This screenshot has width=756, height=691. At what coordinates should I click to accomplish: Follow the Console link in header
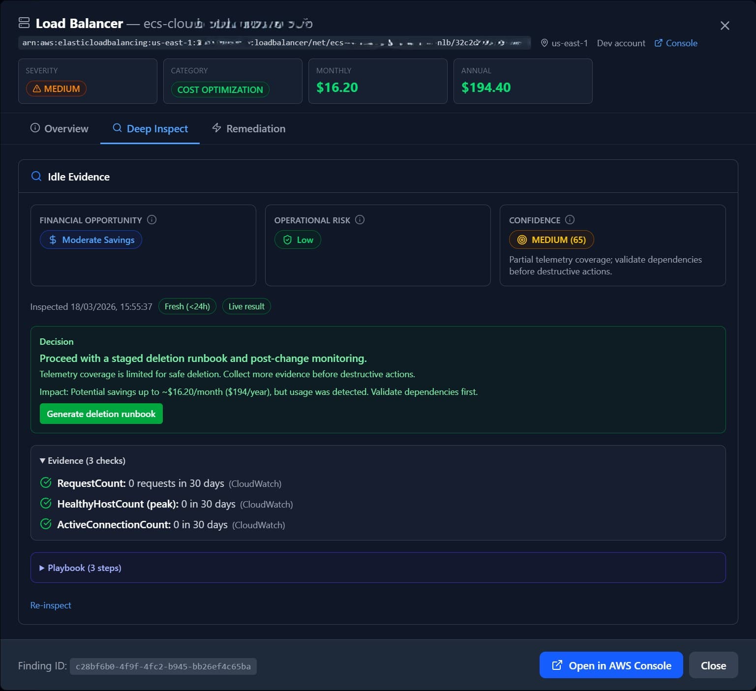click(676, 43)
